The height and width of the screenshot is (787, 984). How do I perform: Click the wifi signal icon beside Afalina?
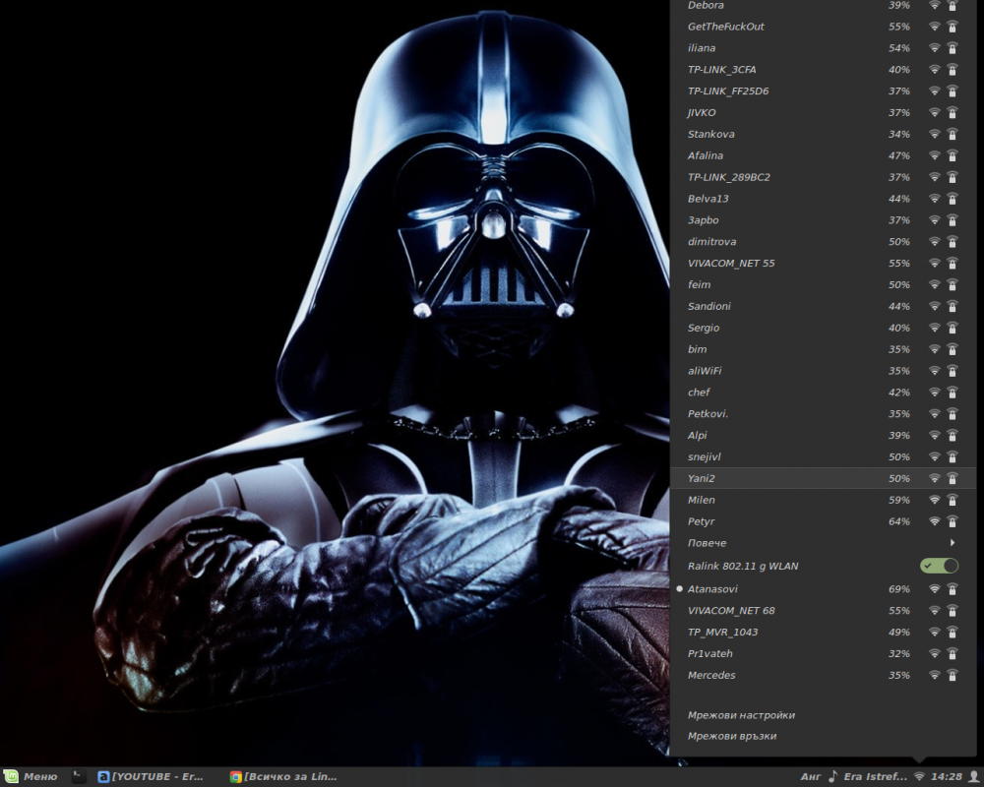coord(935,155)
